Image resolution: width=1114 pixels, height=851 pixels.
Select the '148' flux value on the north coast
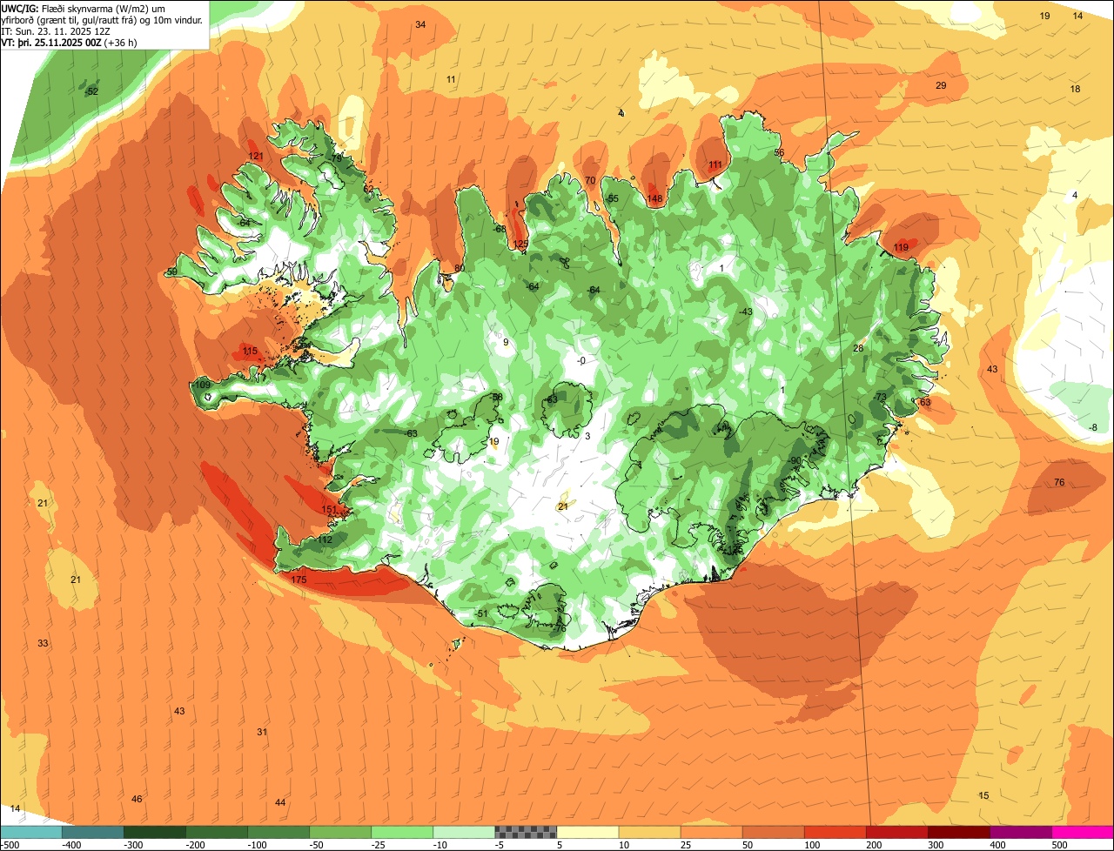pyautogui.click(x=654, y=199)
